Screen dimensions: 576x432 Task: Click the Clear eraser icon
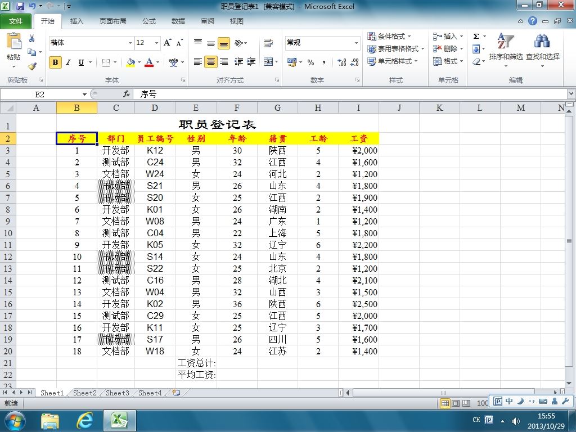point(476,61)
